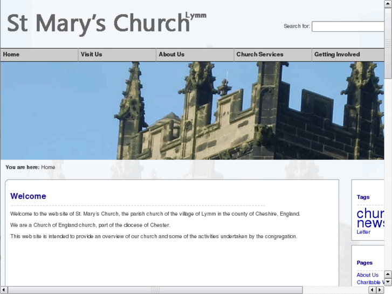Open About Us under Pages sidebar
Viewport: 392px width, 294px height.
(368, 275)
